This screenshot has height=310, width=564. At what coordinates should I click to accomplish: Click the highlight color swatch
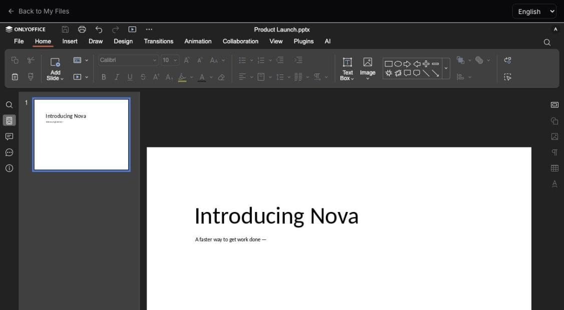(x=182, y=77)
